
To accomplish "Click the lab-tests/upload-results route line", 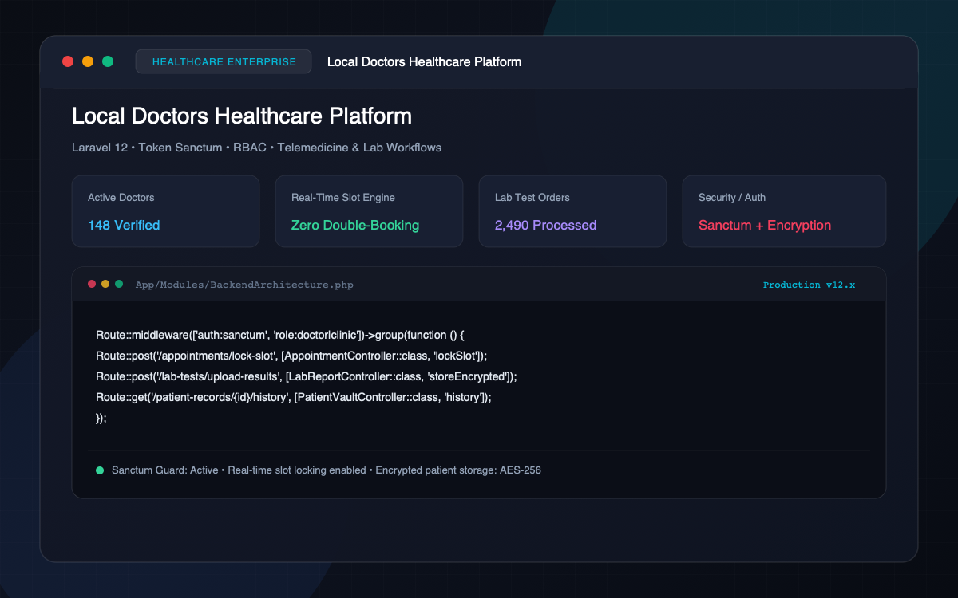I will (x=307, y=376).
